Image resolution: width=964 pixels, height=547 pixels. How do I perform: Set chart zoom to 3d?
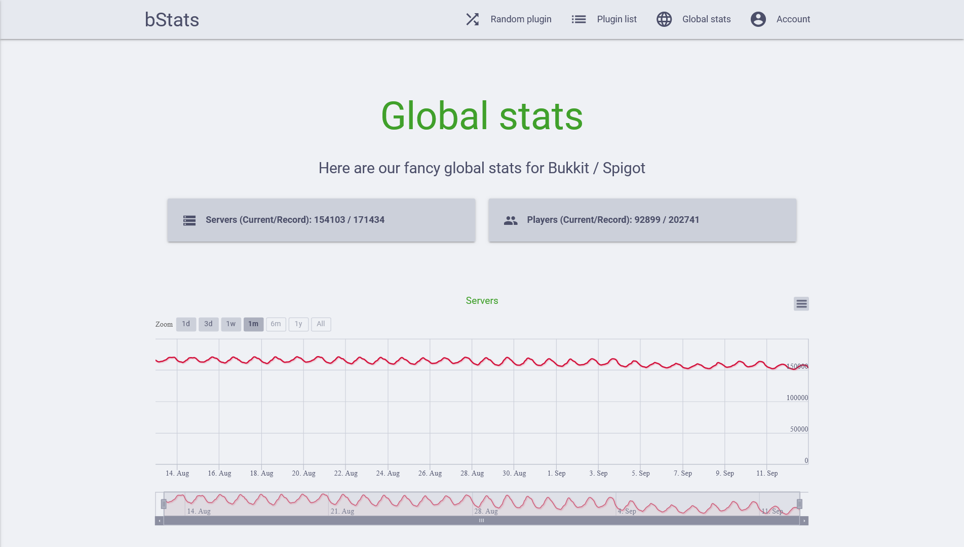pos(208,324)
